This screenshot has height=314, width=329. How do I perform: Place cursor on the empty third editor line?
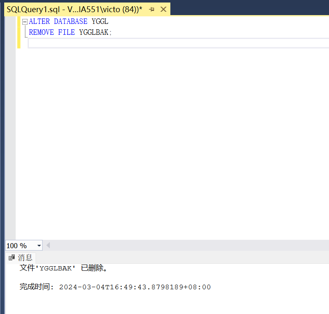click(178, 43)
